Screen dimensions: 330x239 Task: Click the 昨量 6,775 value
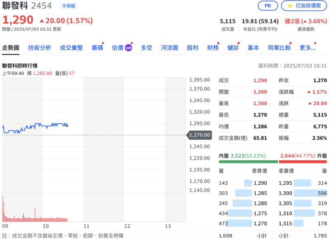coord(320,127)
